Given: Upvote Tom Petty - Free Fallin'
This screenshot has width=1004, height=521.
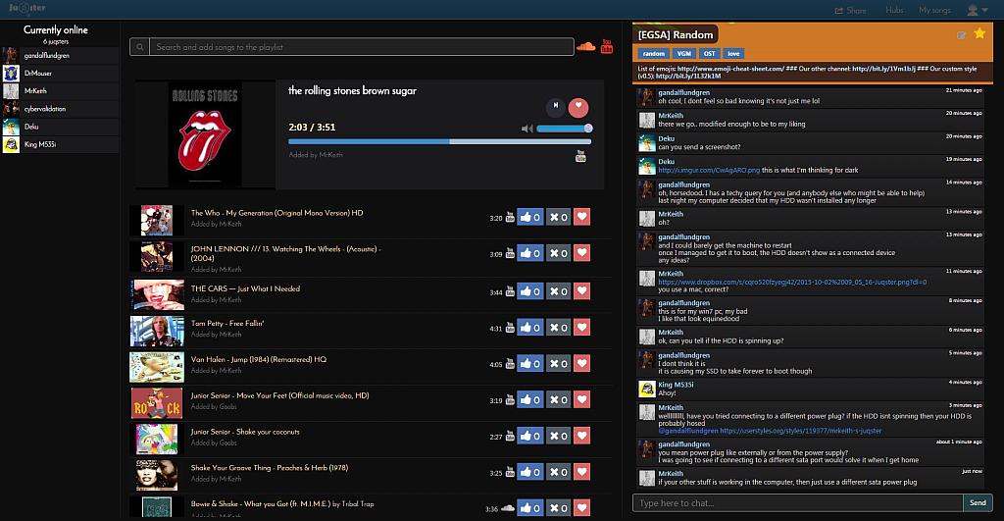Looking at the screenshot, I should coord(530,328).
